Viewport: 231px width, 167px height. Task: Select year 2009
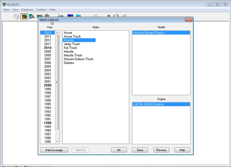[48, 51]
